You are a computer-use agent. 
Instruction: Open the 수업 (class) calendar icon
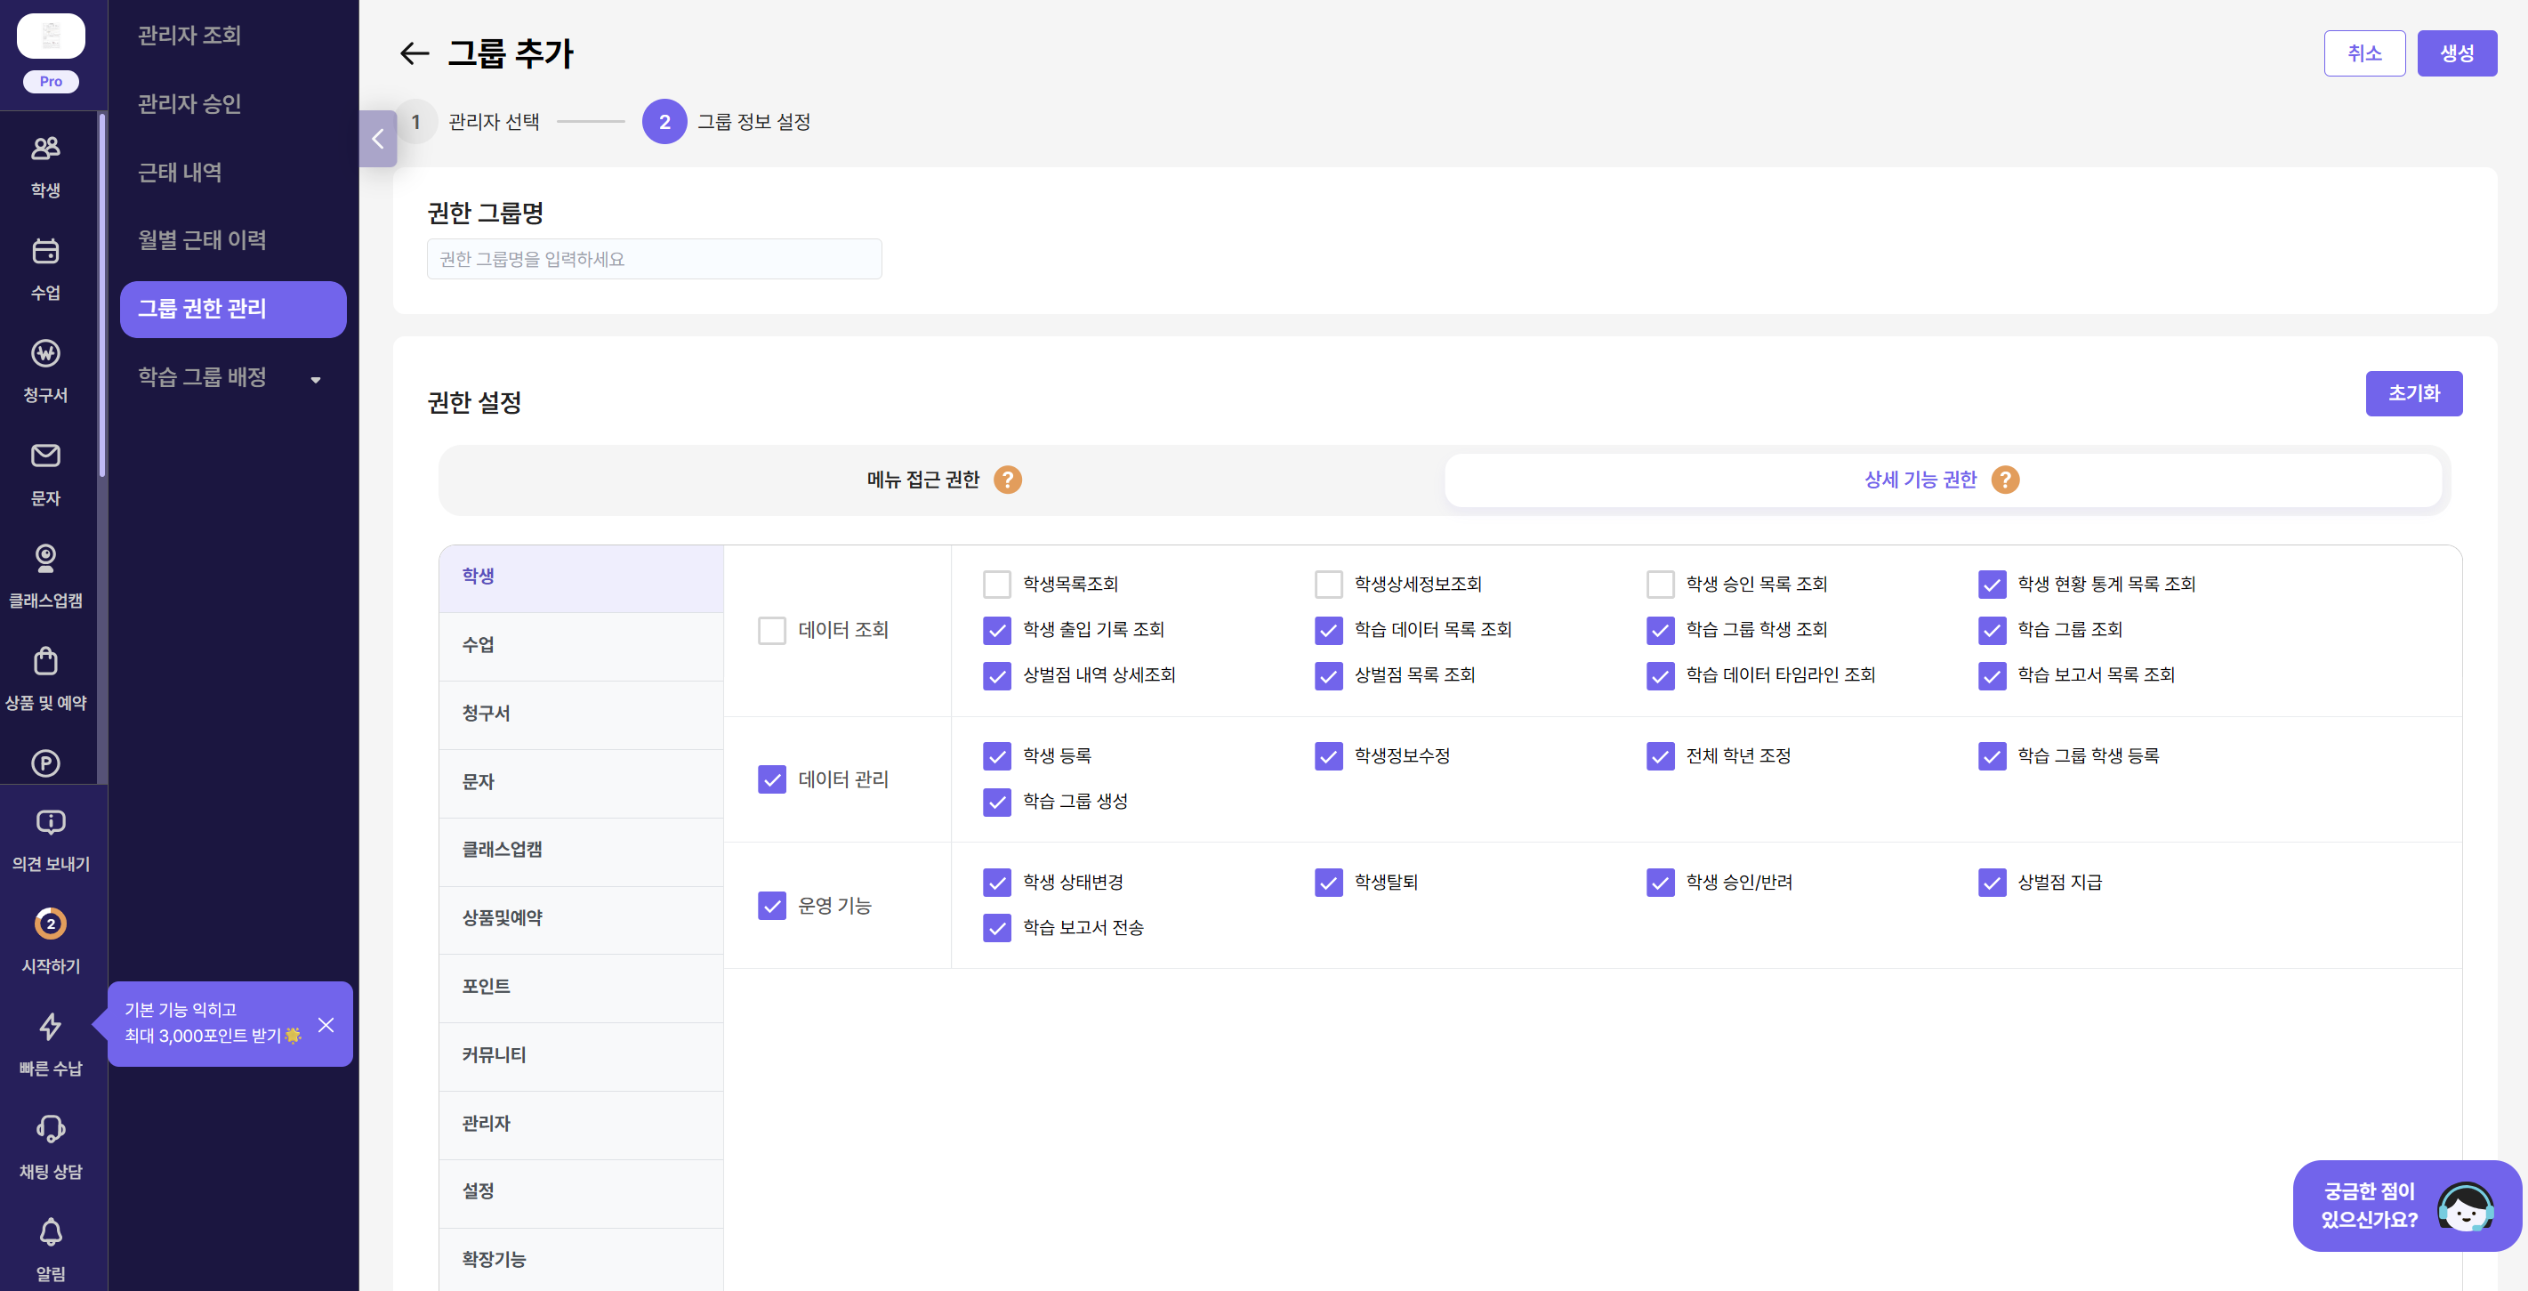pos(45,253)
